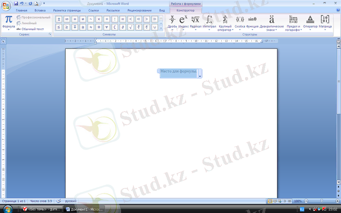Expand the Скобка bracket structures
Viewport: 341px width, 213px height.
(x=240, y=23)
